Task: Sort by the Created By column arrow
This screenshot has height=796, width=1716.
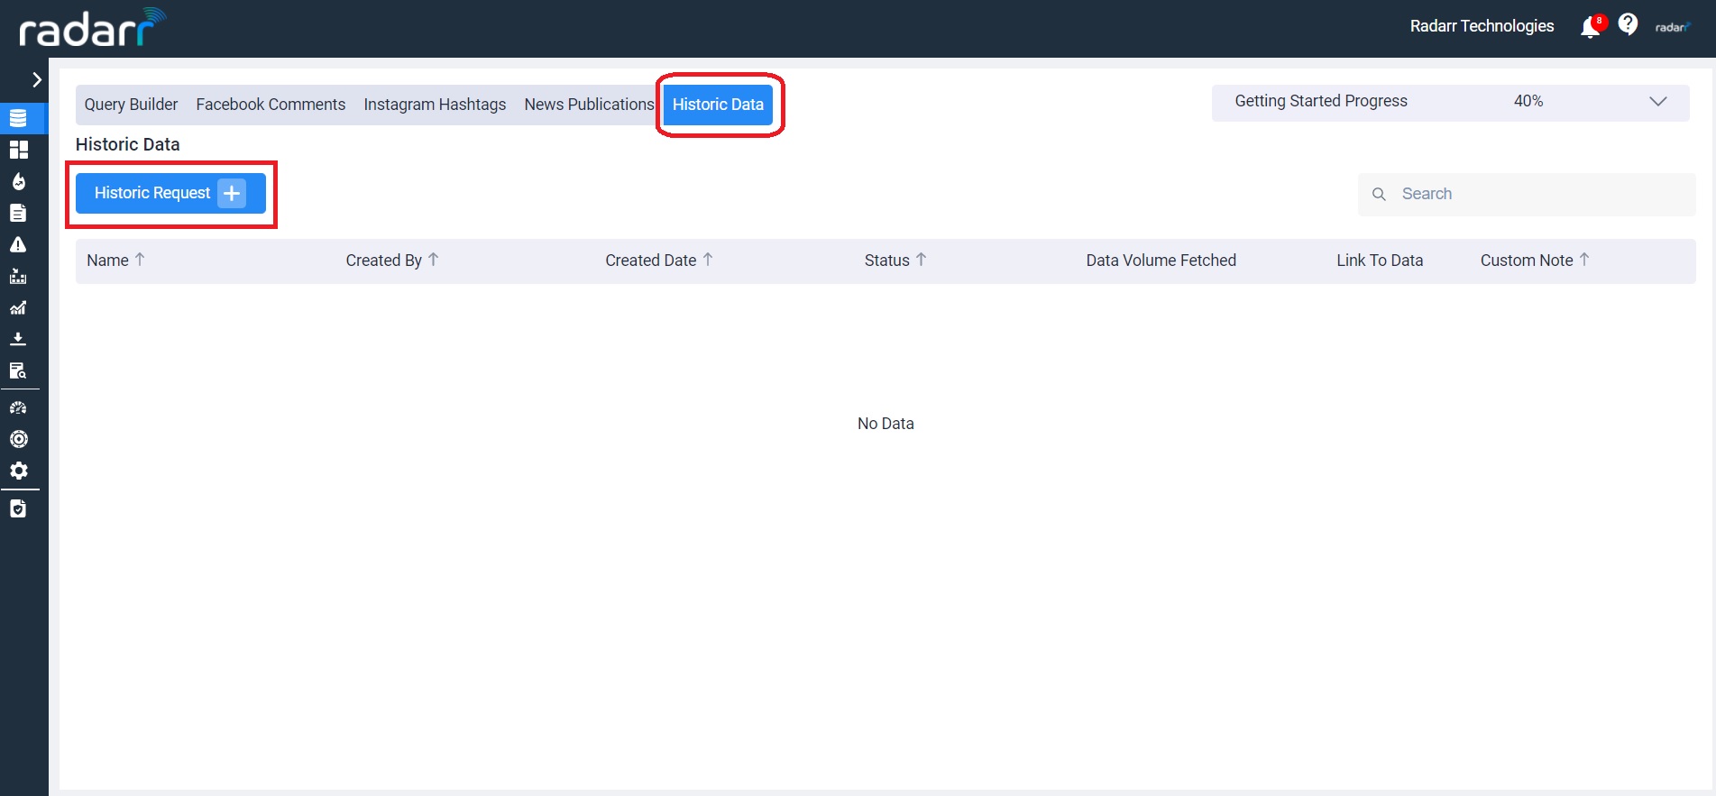Action: (x=433, y=260)
